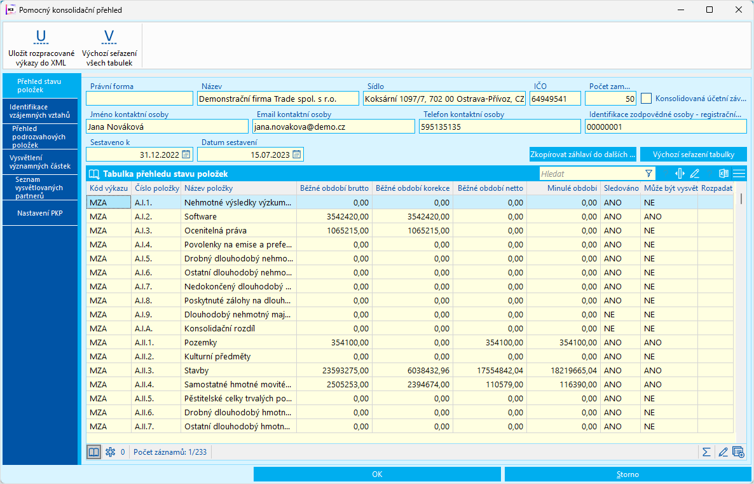Open calendar picker for 'Sestaveno k' date
The width and height of the screenshot is (754, 484).
click(186, 155)
